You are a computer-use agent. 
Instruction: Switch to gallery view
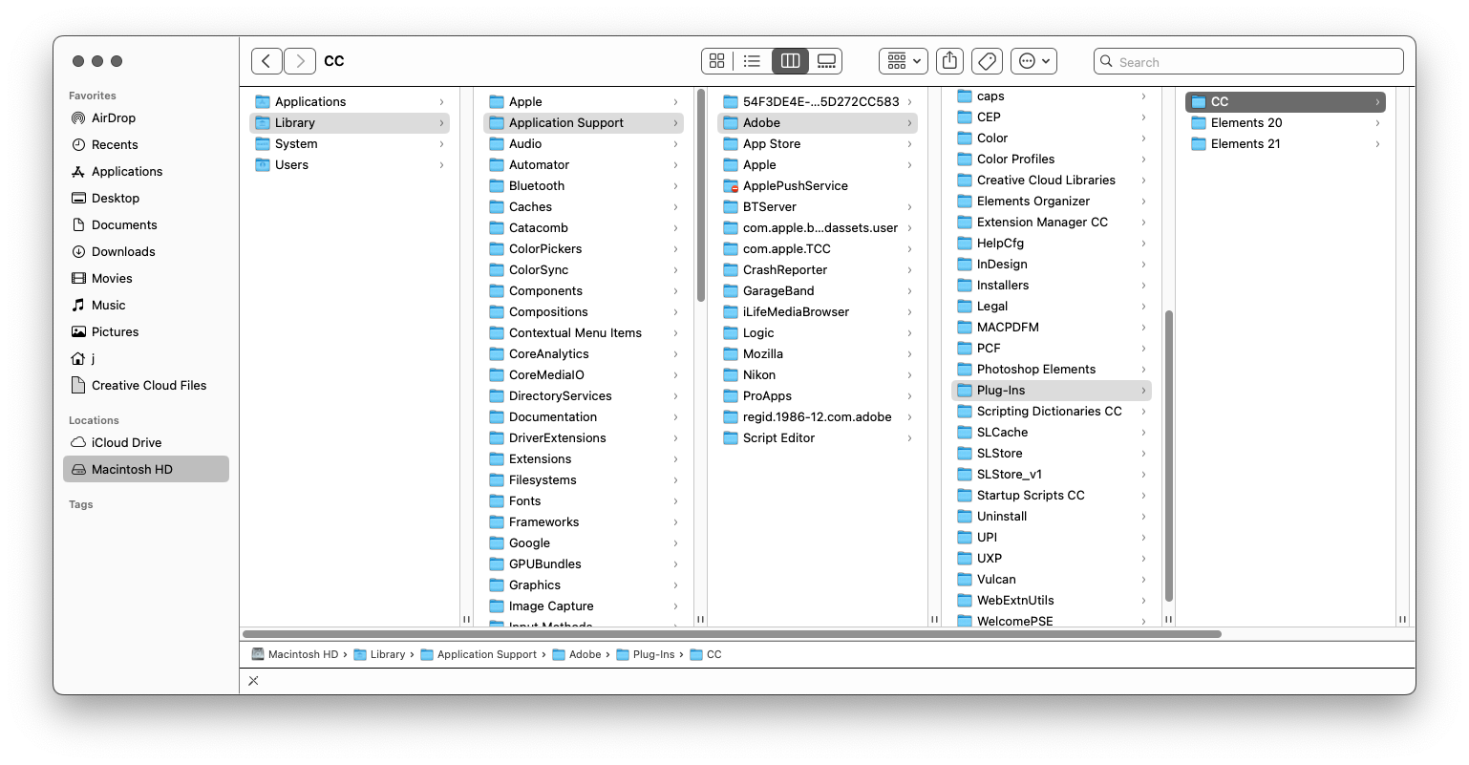pyautogui.click(x=826, y=61)
